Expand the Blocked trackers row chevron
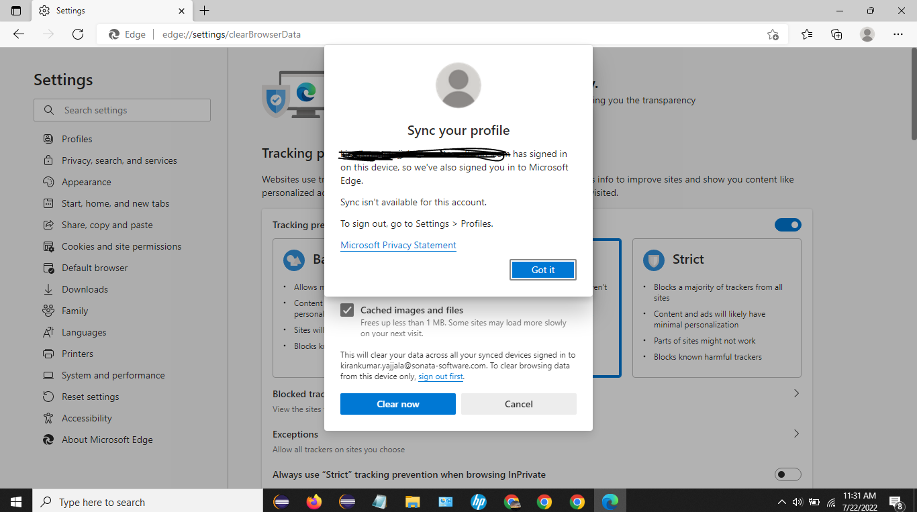Screen dimensions: 917x512 pyautogui.click(x=796, y=393)
